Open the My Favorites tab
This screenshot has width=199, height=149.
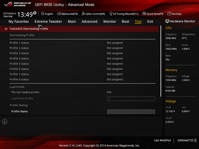(x=19, y=21)
